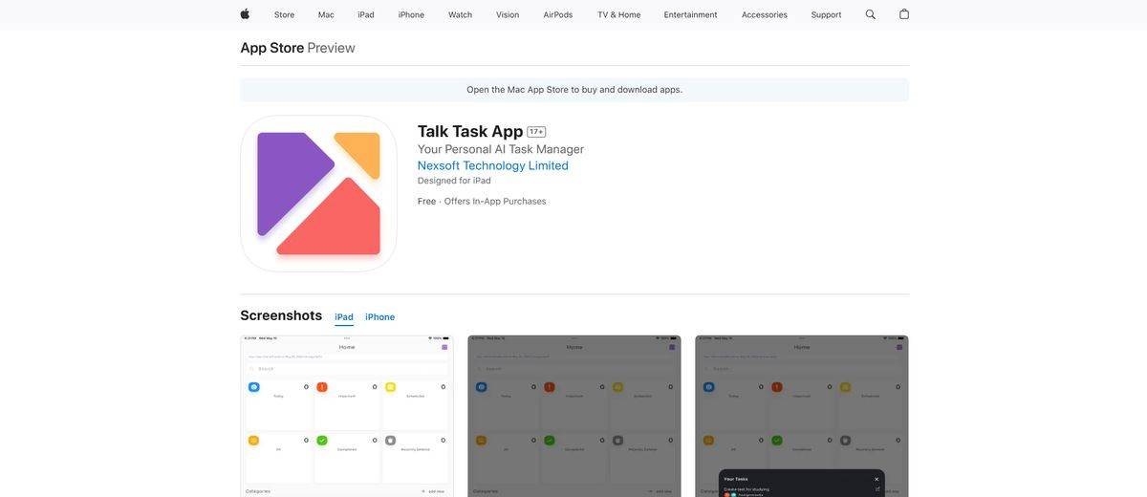This screenshot has height=497, width=1147.
Task: Click the Apple logo in navigation bar
Action: tap(245, 14)
